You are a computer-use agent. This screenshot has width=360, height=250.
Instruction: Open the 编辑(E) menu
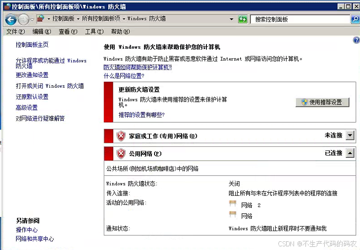(42, 32)
